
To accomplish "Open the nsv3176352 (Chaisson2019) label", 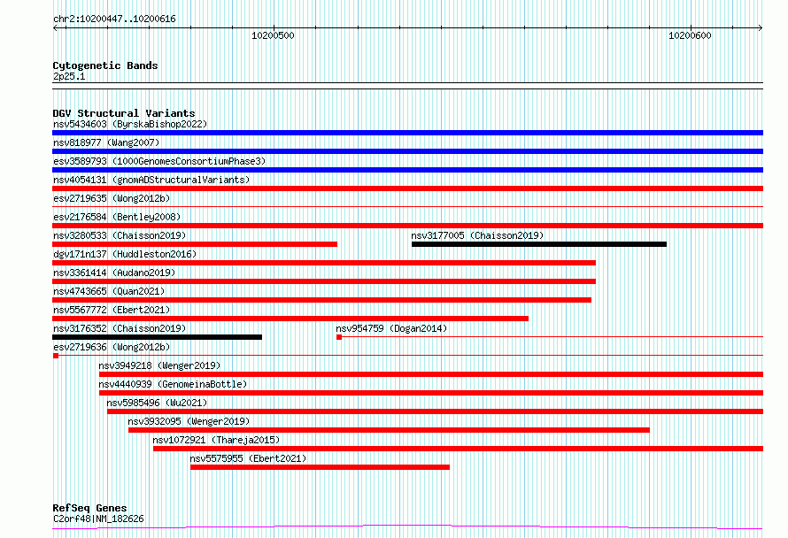I will pos(120,328).
